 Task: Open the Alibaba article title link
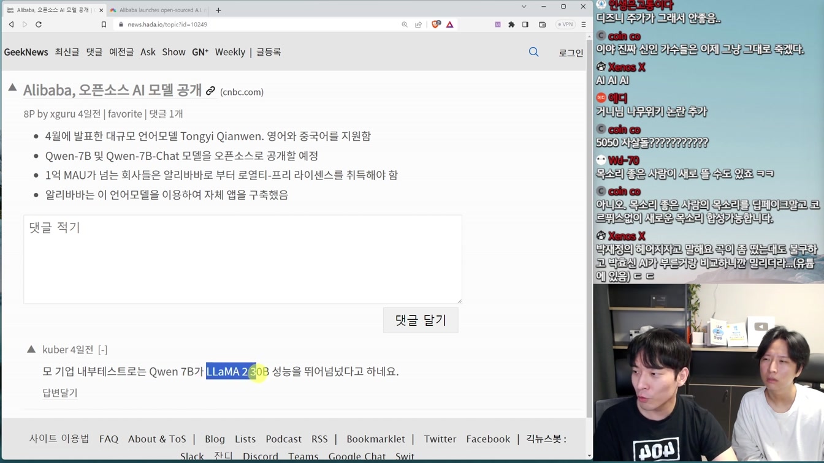(x=112, y=90)
